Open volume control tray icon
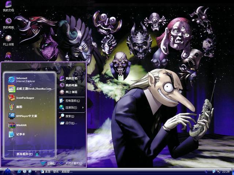The image size is (234, 175). [218, 172]
